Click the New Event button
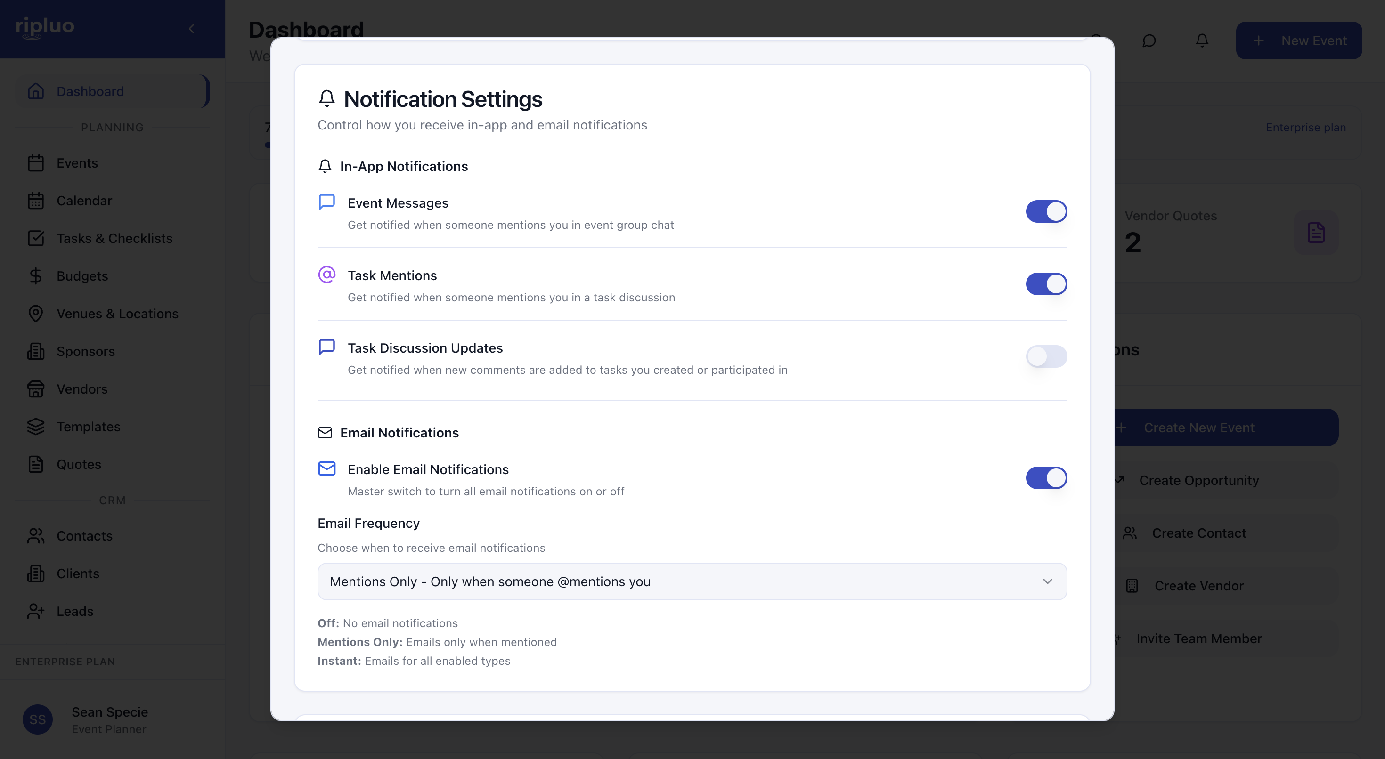 click(x=1298, y=40)
